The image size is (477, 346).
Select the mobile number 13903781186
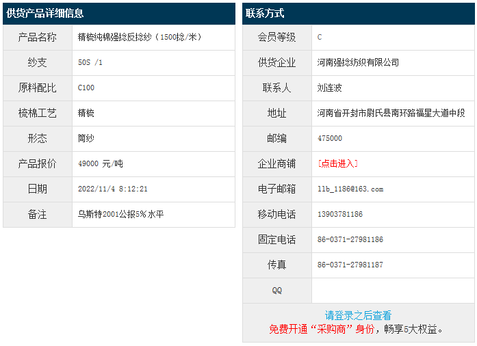point(340,214)
